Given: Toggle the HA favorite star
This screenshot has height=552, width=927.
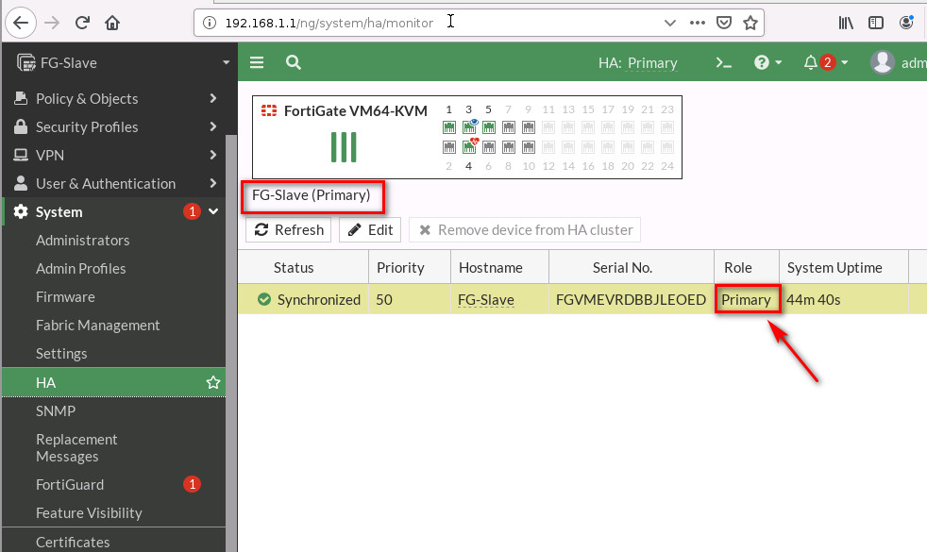Looking at the screenshot, I should coord(213,382).
